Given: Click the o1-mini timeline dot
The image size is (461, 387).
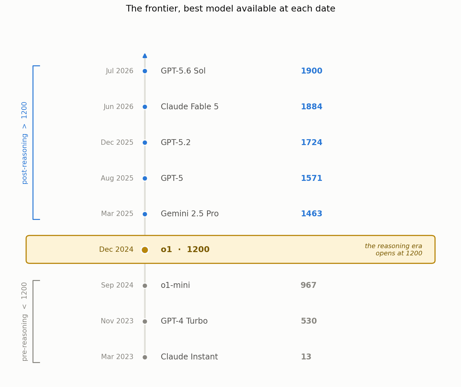Looking at the screenshot, I should pyautogui.click(x=145, y=286).
